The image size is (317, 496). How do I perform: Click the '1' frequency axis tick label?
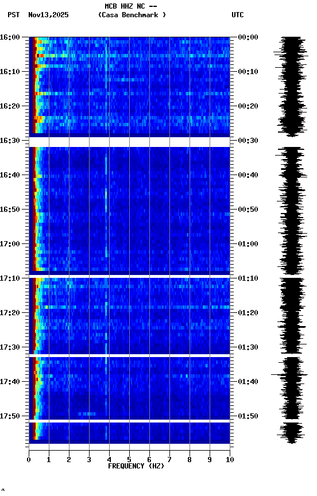click(x=49, y=460)
